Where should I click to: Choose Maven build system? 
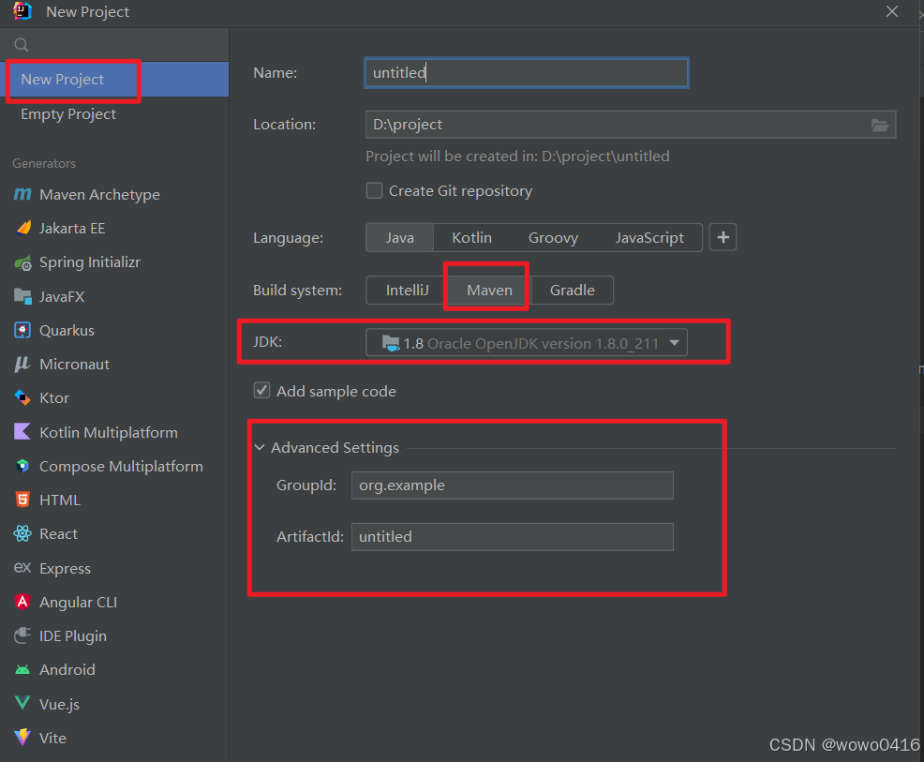point(489,290)
